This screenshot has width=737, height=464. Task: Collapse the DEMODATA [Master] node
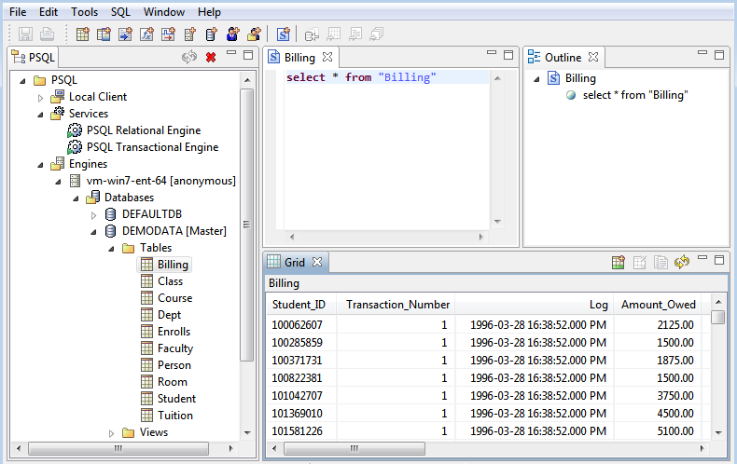point(93,232)
